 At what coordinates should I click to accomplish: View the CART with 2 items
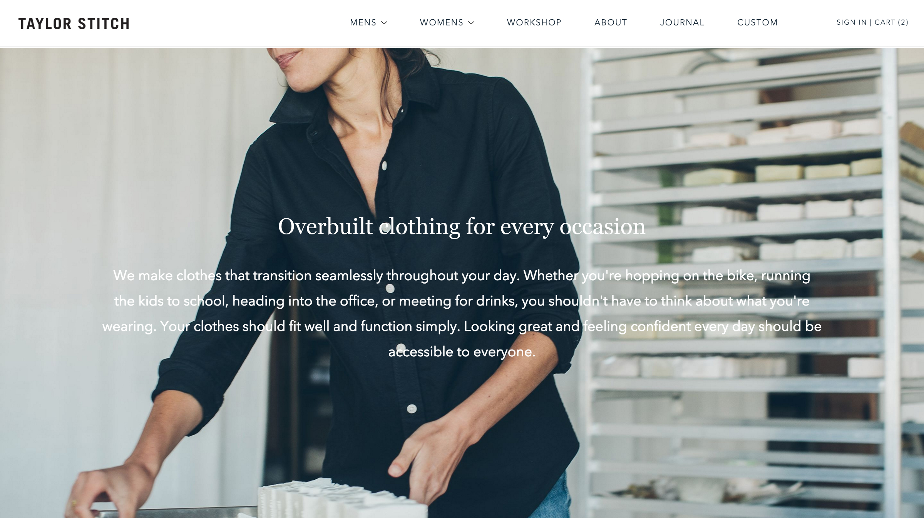891,22
